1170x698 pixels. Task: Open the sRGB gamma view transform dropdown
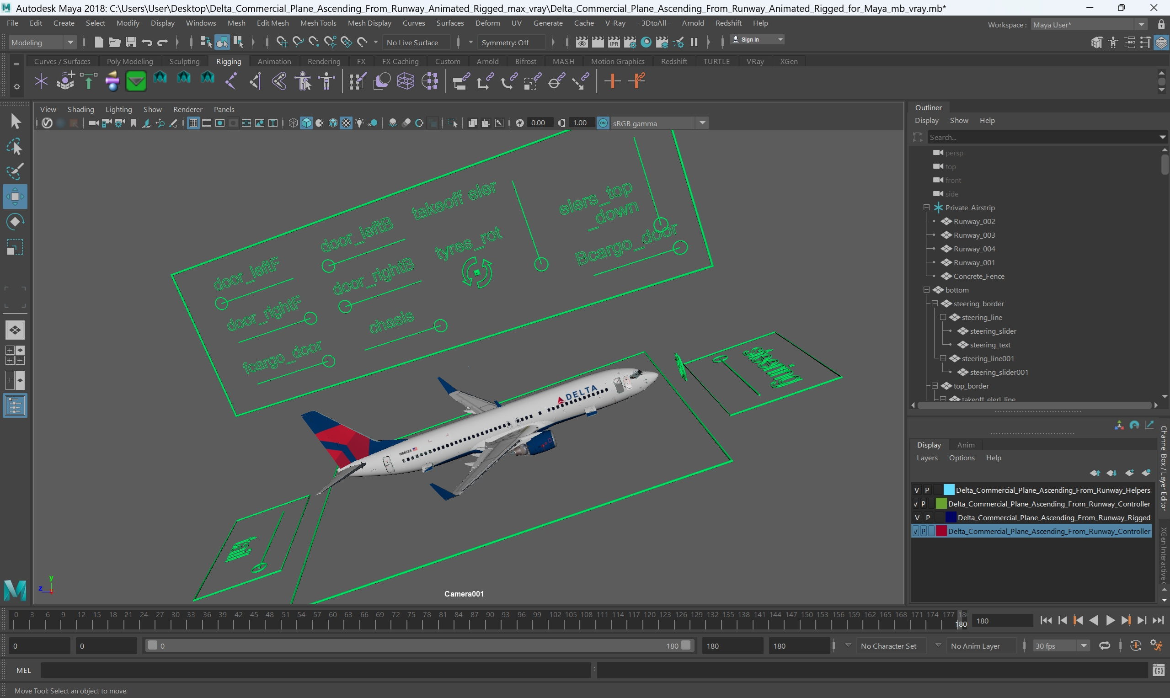[659, 123]
